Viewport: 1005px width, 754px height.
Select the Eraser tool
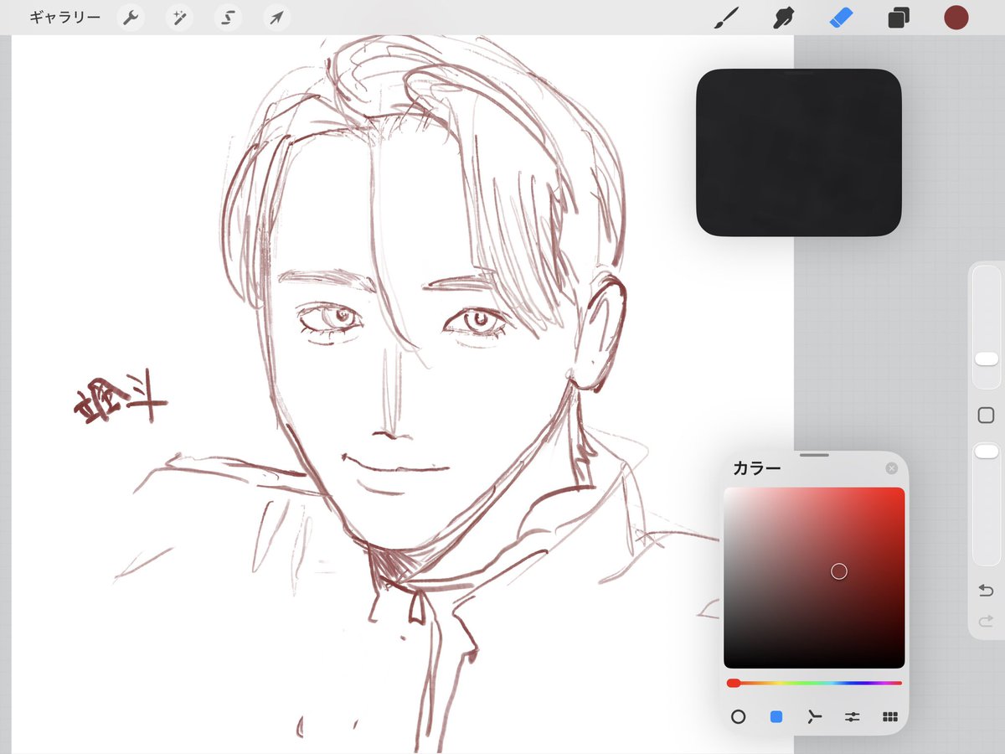(841, 18)
